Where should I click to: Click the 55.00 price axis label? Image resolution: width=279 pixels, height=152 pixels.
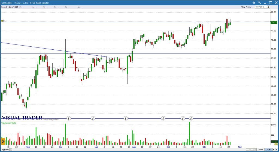(x=273, y=113)
